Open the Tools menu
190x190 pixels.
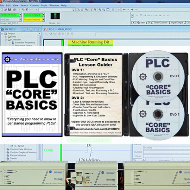(x=44, y=5)
